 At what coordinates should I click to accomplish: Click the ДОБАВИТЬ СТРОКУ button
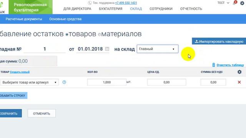[x=13, y=95]
